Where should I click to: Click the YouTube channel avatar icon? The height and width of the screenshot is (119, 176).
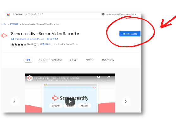coord(30,78)
